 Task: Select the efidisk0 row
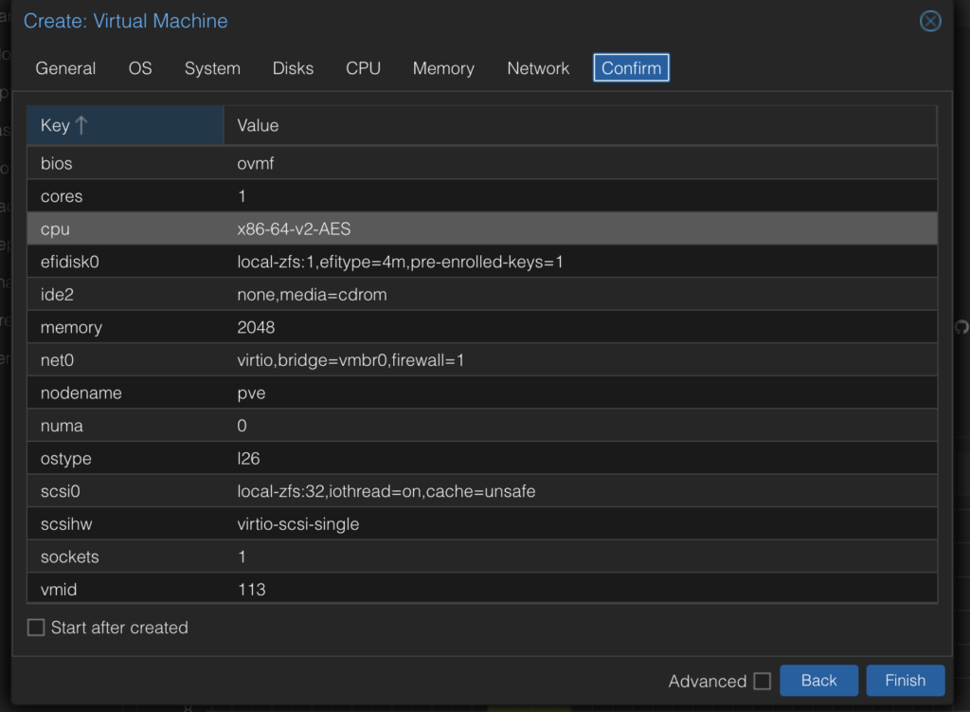pyautogui.click(x=481, y=262)
